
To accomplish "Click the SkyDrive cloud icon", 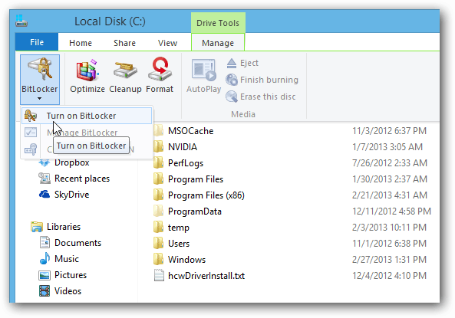I will tap(45, 194).
